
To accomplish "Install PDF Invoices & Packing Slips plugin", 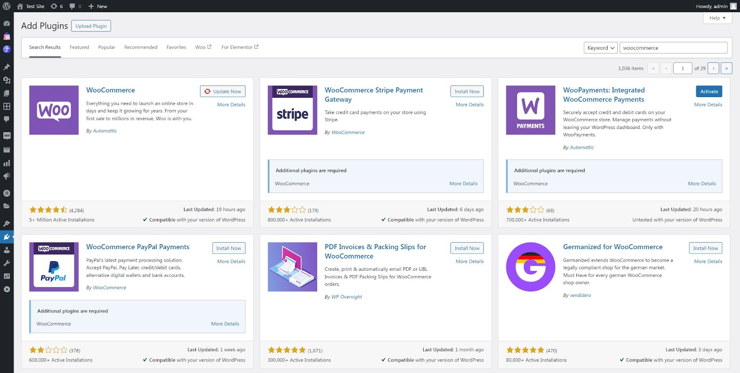I will click(x=467, y=248).
